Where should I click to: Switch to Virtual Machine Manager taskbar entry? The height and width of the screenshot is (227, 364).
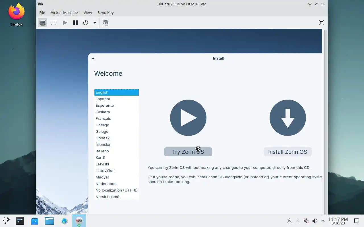point(79,220)
